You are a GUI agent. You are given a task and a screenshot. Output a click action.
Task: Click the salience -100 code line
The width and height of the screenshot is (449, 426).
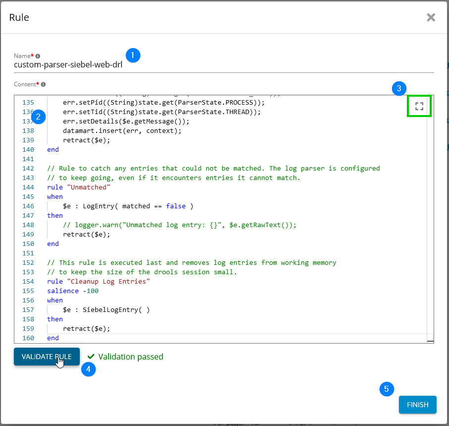coord(73,291)
